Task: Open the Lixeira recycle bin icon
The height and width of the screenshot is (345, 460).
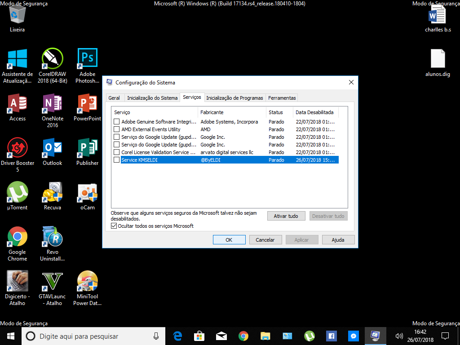Action: (x=17, y=18)
